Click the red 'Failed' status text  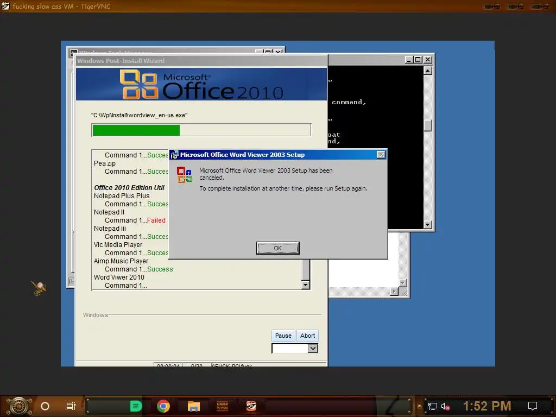coord(156,220)
